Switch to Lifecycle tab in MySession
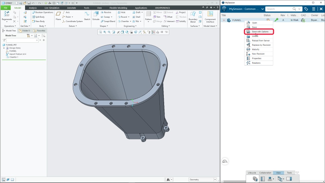The height and width of the screenshot is (183, 325). [x=252, y=172]
